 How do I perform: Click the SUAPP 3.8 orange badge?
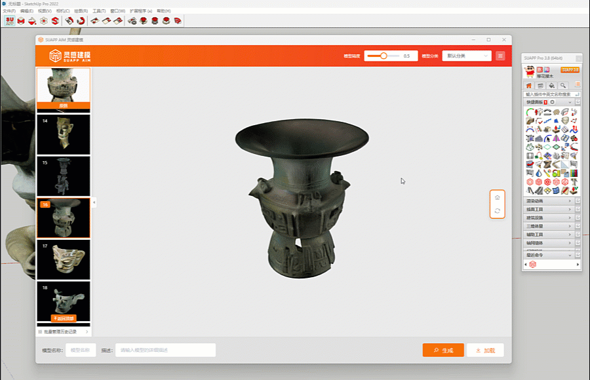click(569, 69)
